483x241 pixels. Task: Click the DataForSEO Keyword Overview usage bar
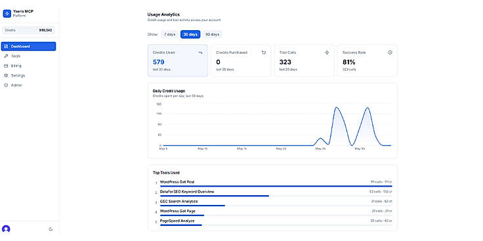pyautogui.click(x=276, y=196)
